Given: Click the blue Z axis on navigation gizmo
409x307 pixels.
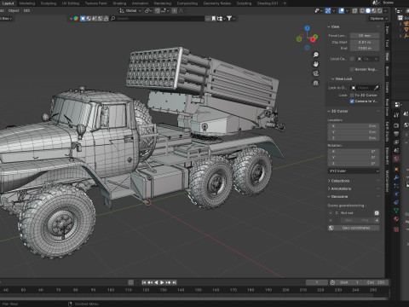Looking at the screenshot, I should (307, 28).
